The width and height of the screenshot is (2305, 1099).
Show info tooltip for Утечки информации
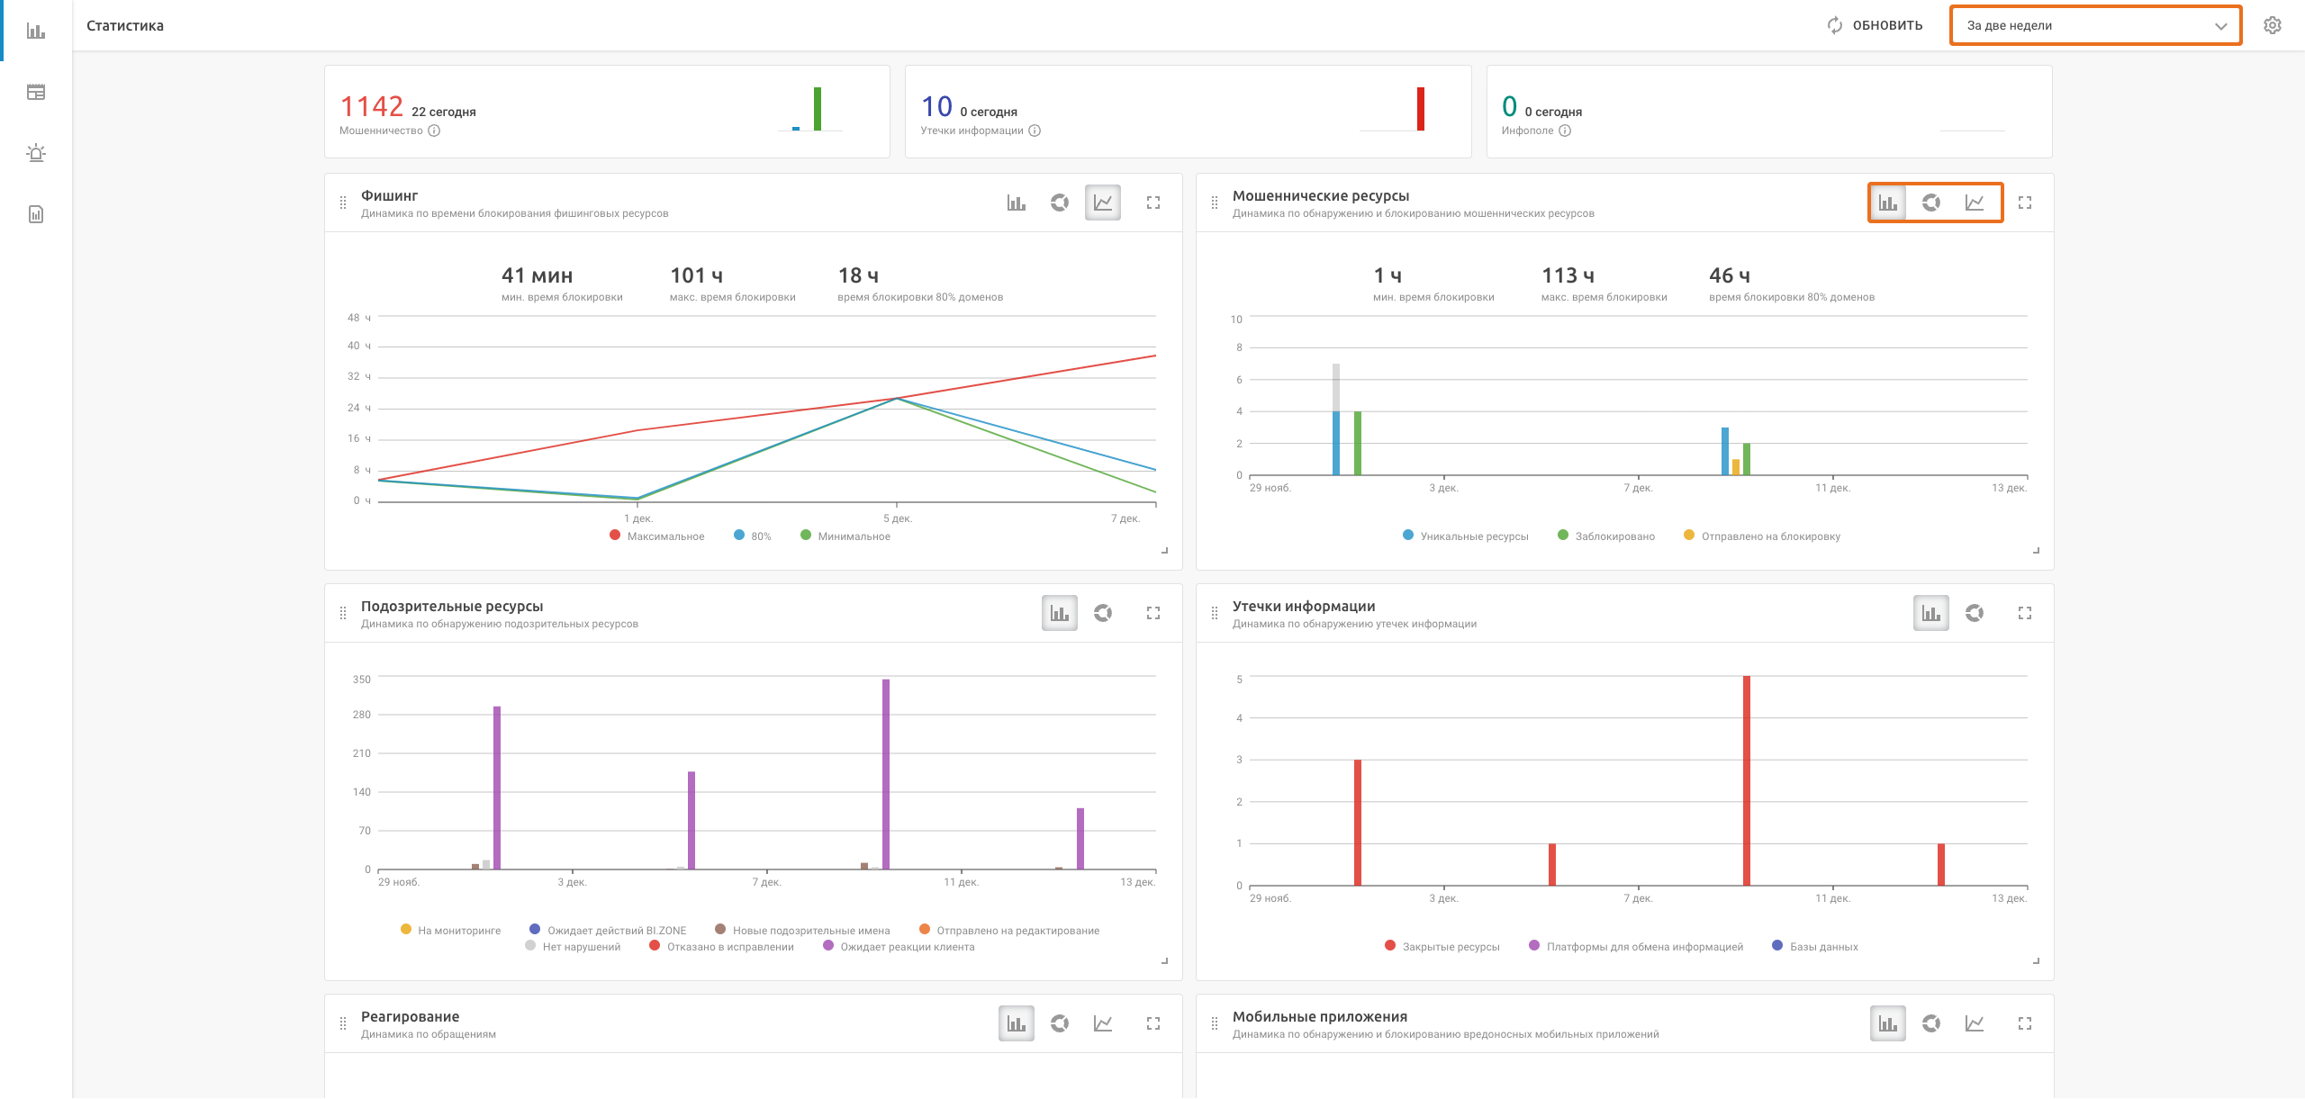point(1035,131)
